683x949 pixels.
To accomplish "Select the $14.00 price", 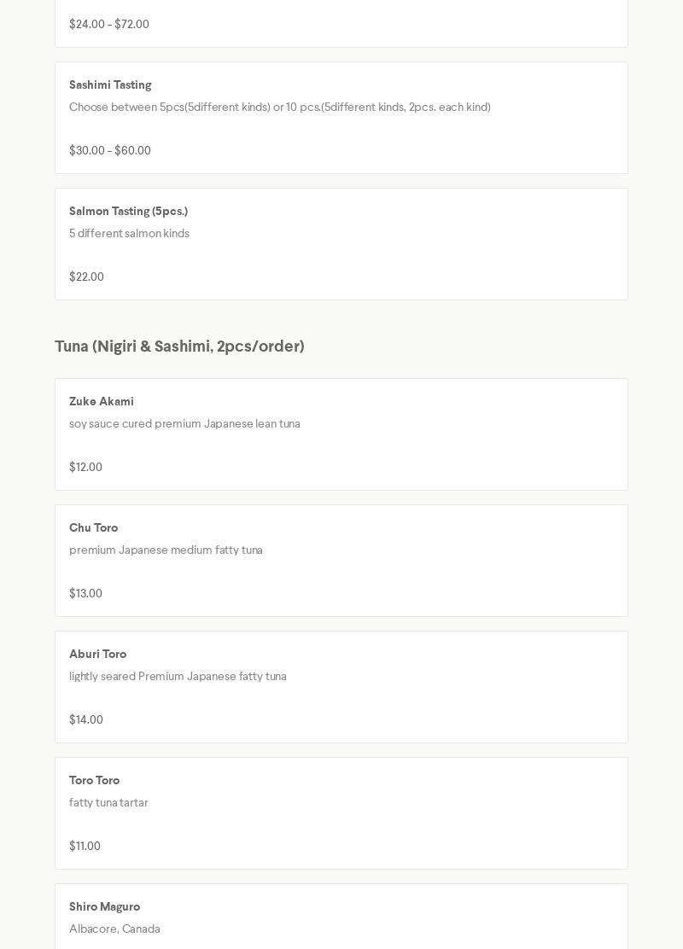I will point(86,720).
